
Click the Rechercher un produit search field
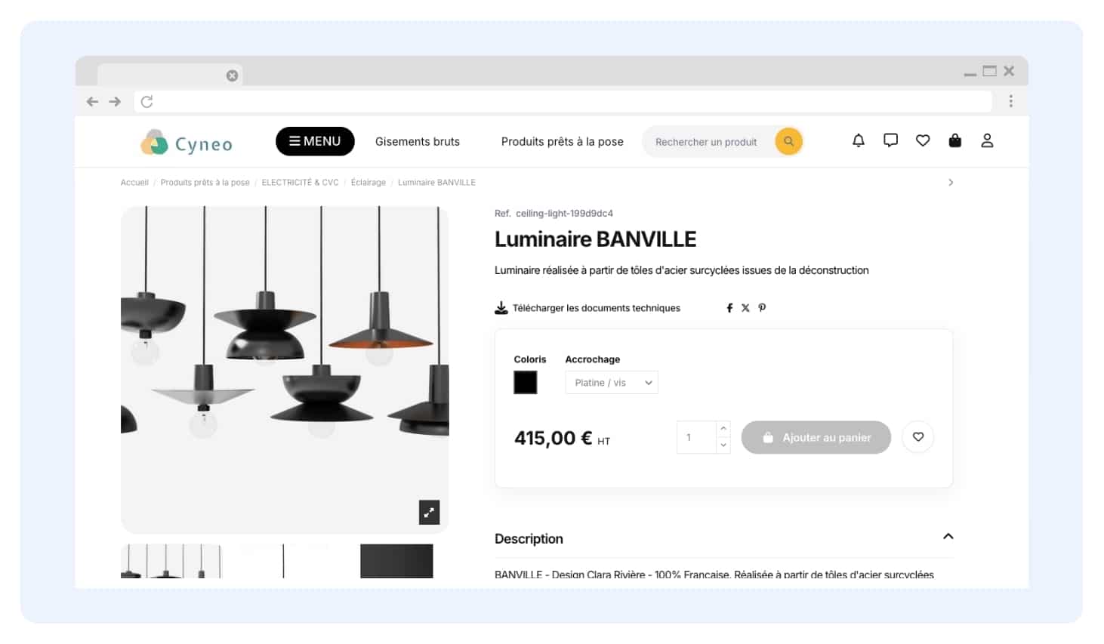click(x=708, y=142)
